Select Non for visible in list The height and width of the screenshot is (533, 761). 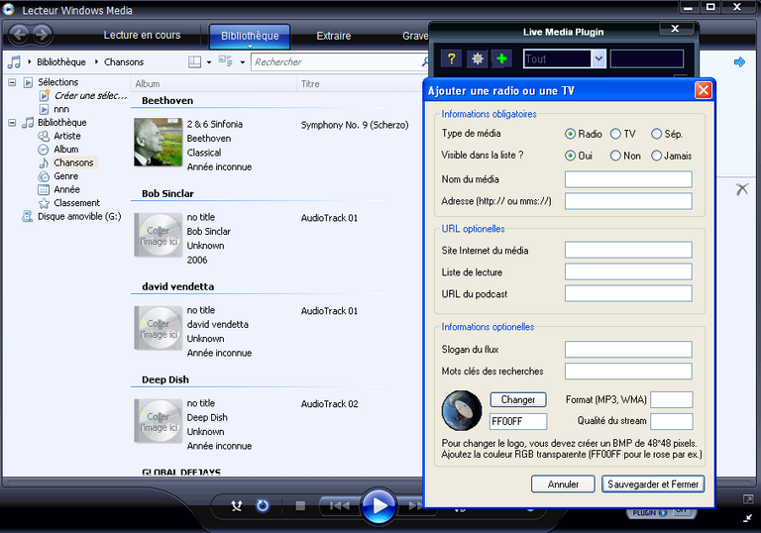point(615,156)
